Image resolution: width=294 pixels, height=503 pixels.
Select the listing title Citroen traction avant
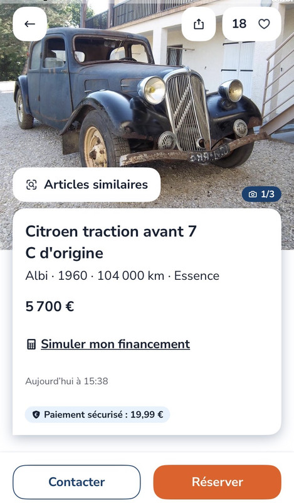click(x=111, y=242)
